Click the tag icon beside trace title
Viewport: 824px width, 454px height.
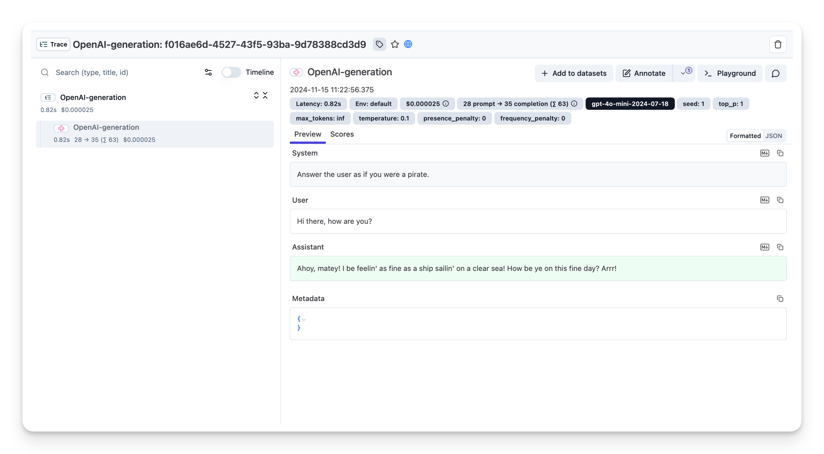(379, 44)
